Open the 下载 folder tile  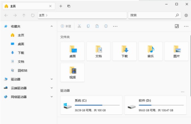[x=124, y=51]
